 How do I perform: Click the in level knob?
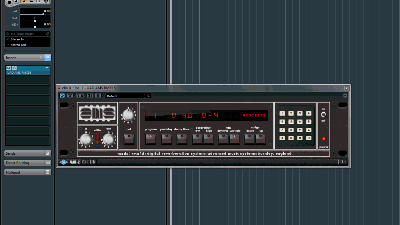coord(86,139)
